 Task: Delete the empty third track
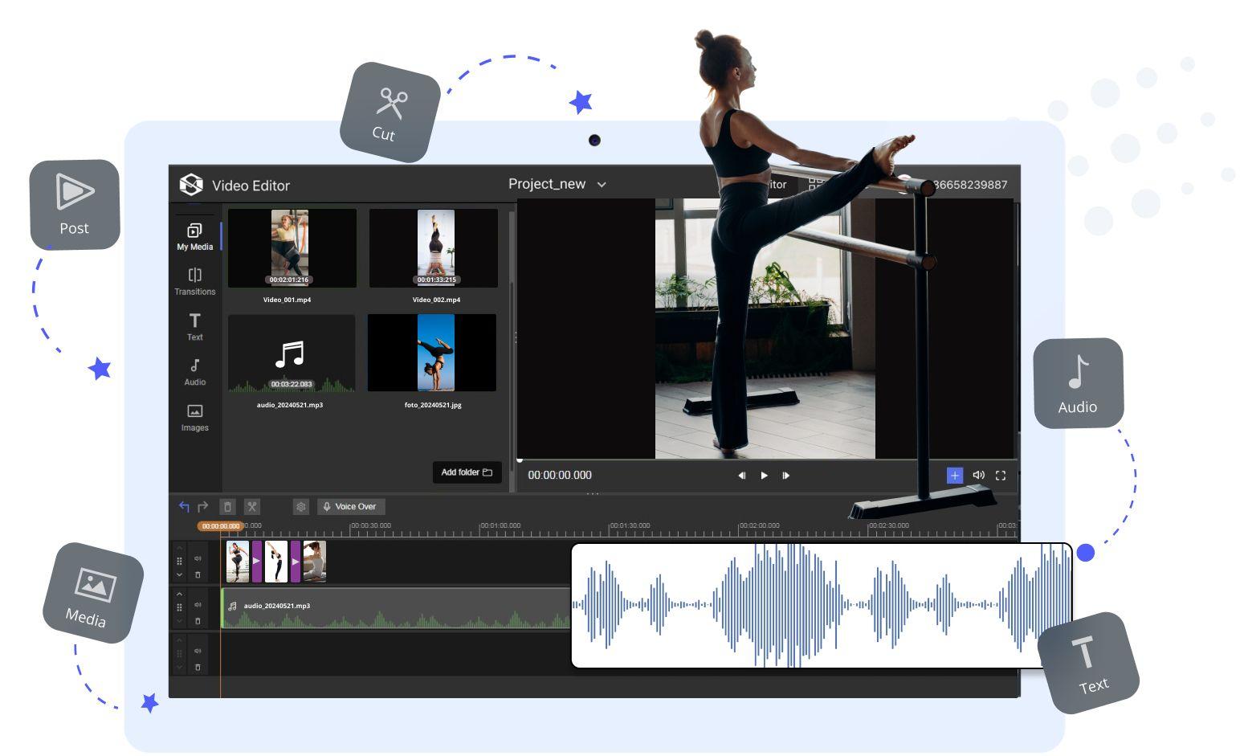click(198, 668)
